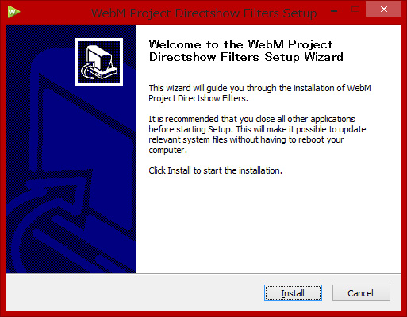Close the setup window with X
407x317 pixels.
coord(383,10)
